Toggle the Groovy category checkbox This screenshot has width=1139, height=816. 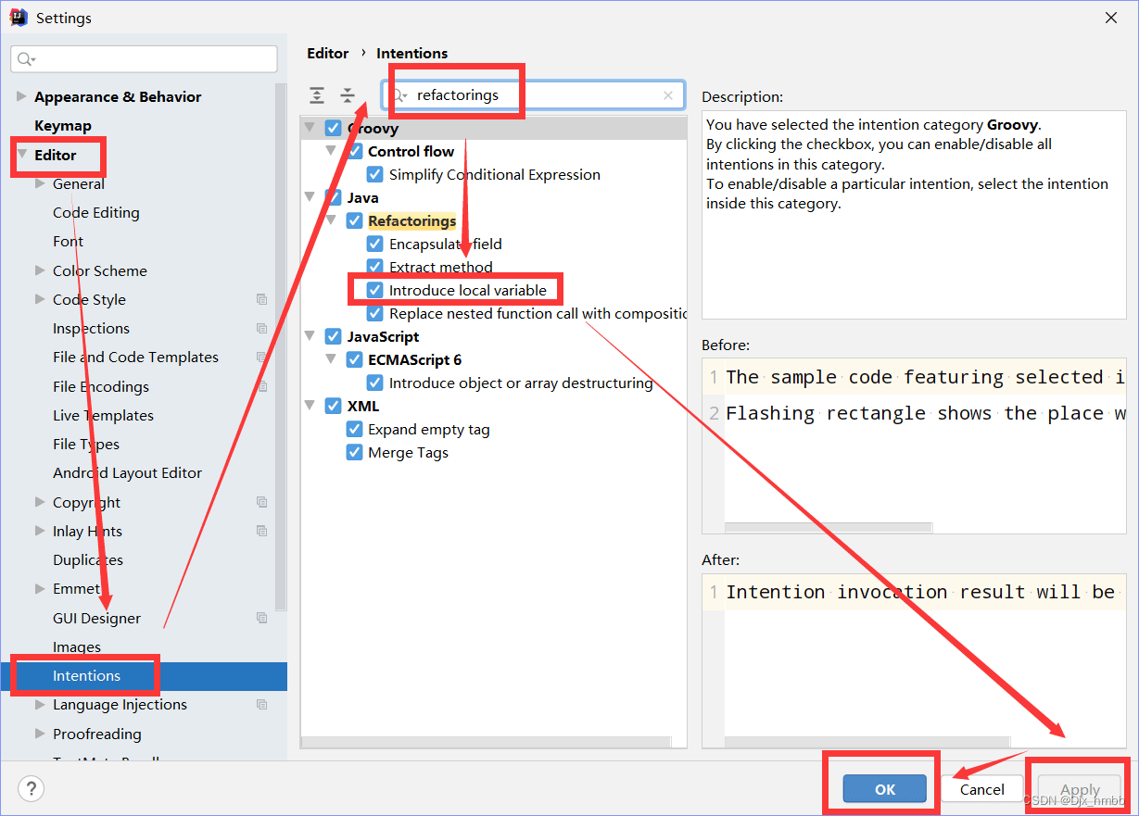pos(334,128)
